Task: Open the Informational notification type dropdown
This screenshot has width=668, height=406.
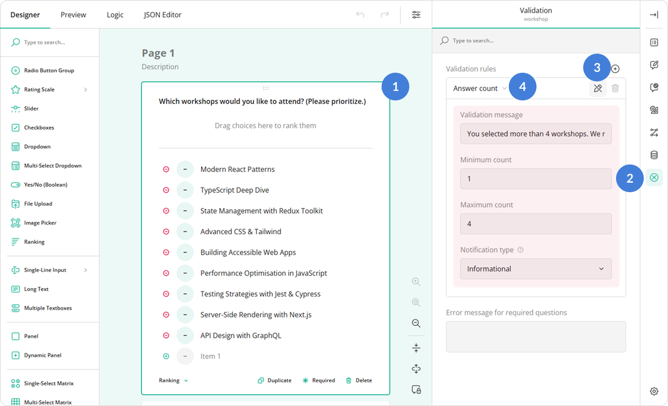Action: click(x=536, y=269)
